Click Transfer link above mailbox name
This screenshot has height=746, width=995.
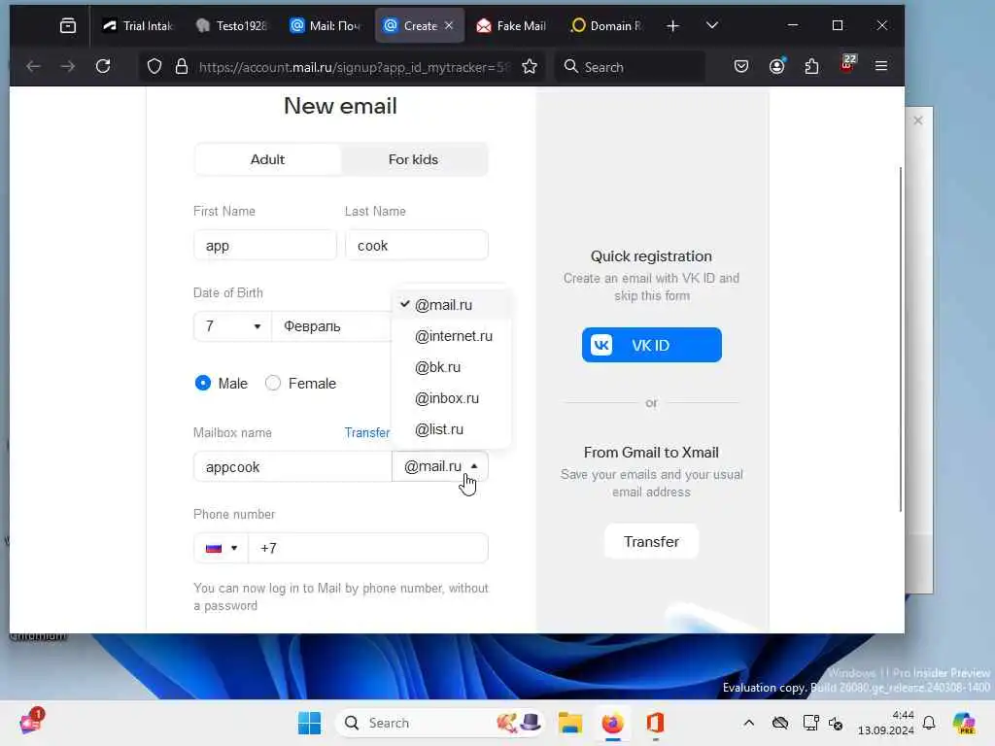point(366,432)
